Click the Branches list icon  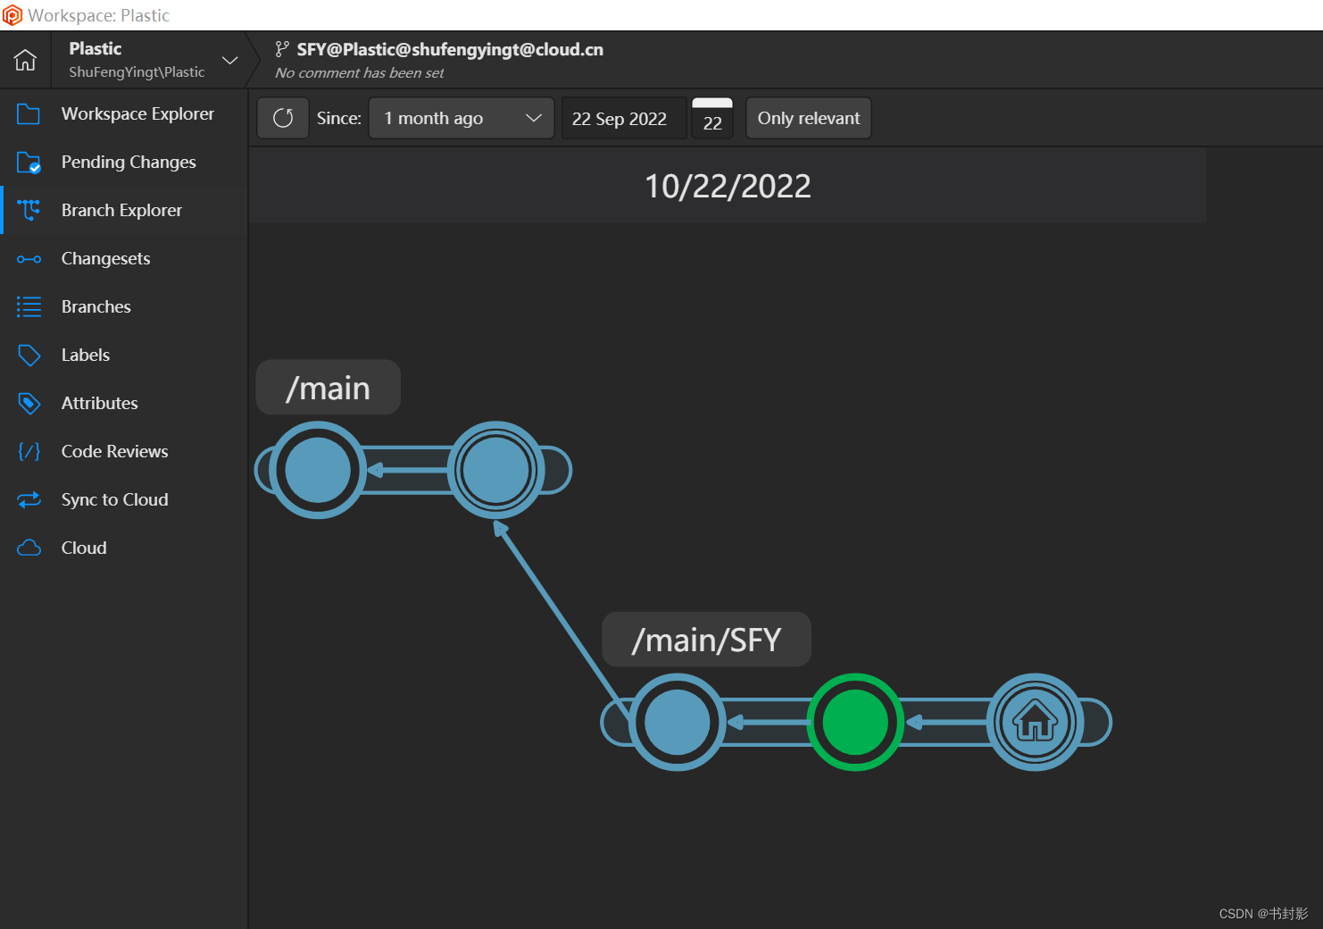click(x=29, y=306)
